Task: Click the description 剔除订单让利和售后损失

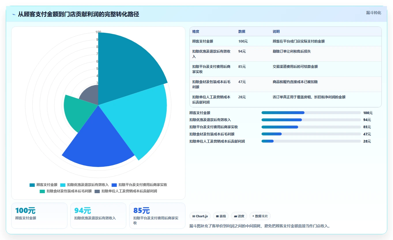Action: click(x=292, y=51)
